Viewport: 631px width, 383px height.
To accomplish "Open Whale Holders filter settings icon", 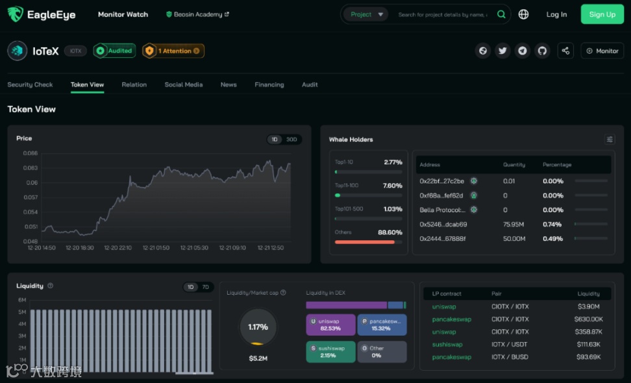I will (x=610, y=139).
